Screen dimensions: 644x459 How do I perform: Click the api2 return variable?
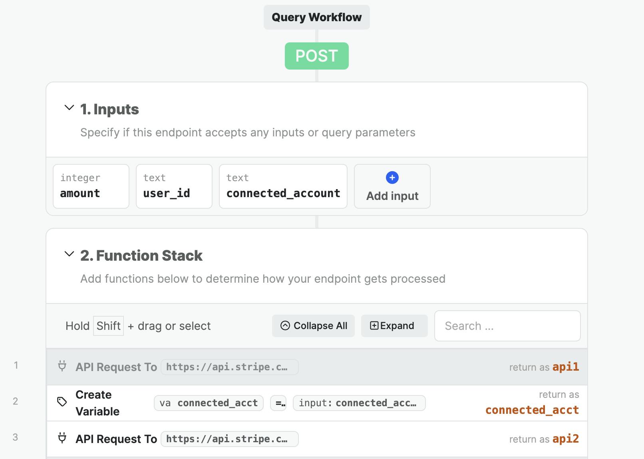[x=565, y=439]
